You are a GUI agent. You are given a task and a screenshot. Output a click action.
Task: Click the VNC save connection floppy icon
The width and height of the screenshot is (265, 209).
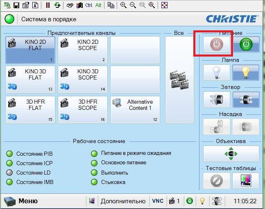(x=16, y=5)
